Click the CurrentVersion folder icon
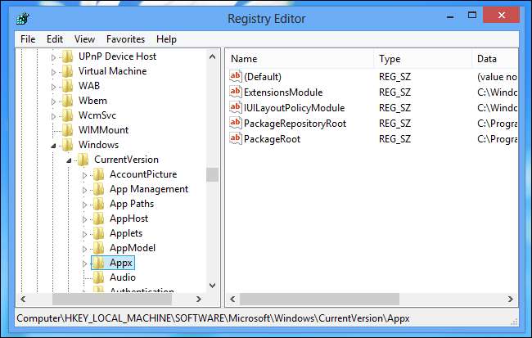The width and height of the screenshot is (532, 338). click(x=83, y=160)
